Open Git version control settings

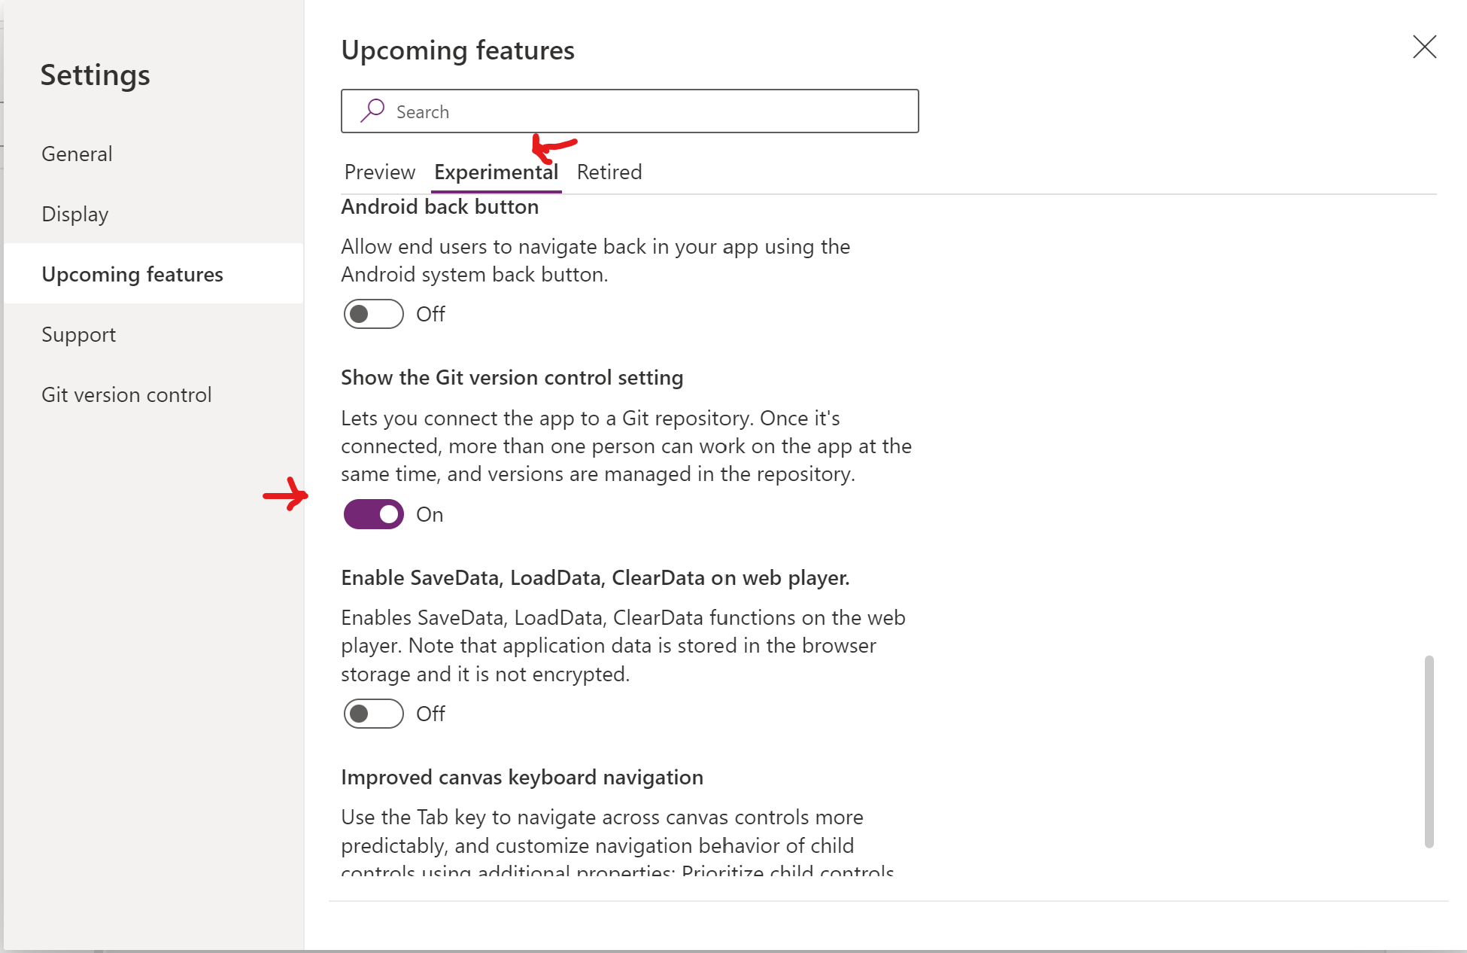[126, 394]
